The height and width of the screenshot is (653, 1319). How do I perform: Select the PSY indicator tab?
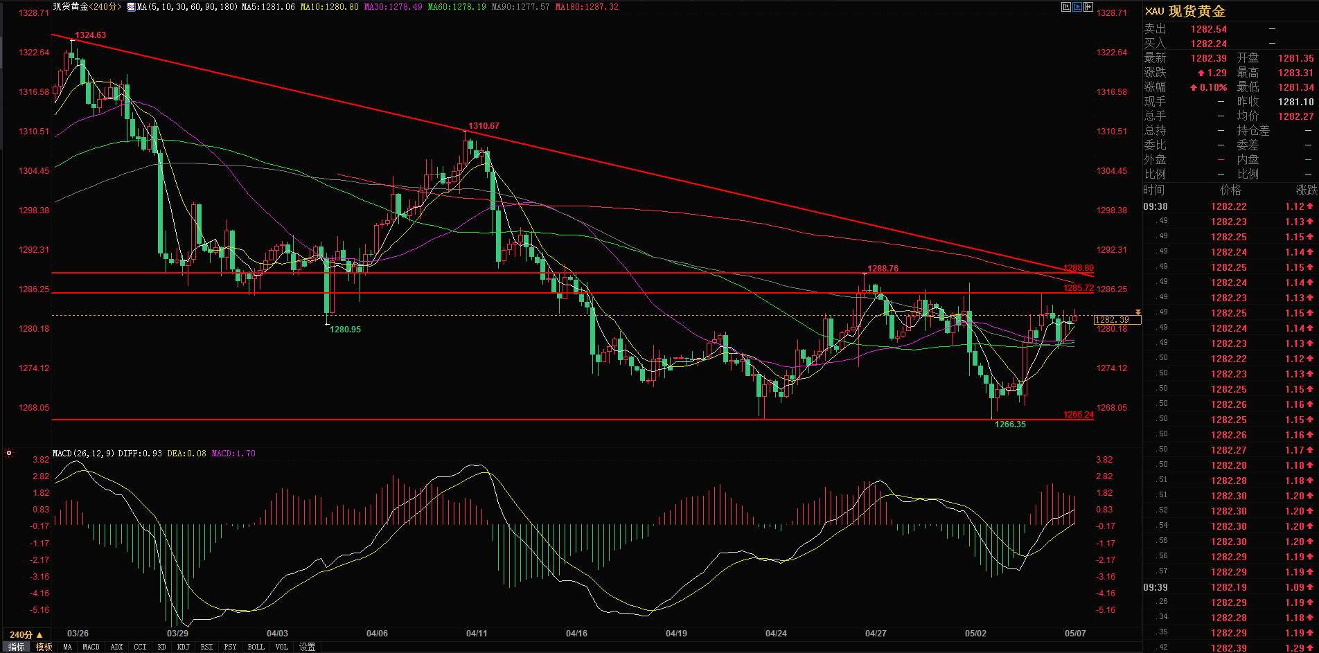tap(230, 647)
